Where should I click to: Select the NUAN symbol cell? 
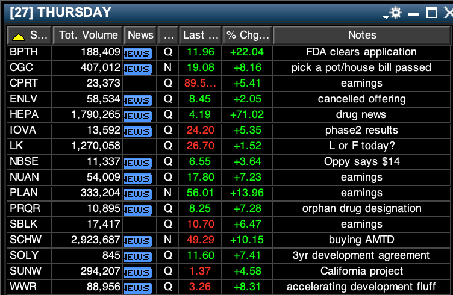pos(29,177)
